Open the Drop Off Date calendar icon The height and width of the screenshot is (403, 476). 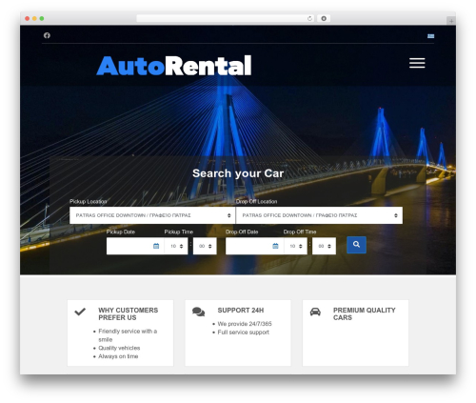(275, 246)
